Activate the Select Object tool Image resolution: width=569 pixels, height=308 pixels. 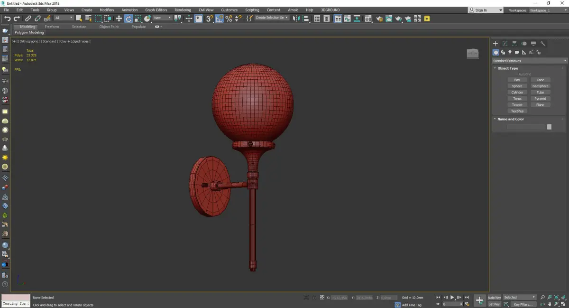tap(79, 19)
